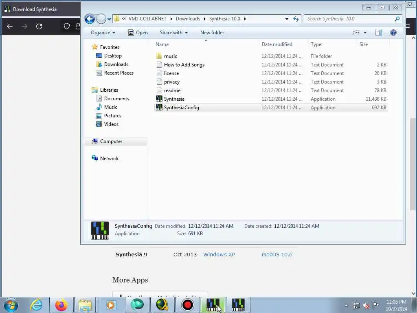The image size is (417, 313).
Task: Select the readme text file
Action: (x=172, y=90)
